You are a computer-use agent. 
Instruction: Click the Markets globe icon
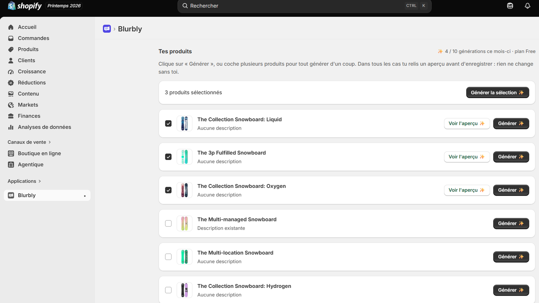pos(11,105)
